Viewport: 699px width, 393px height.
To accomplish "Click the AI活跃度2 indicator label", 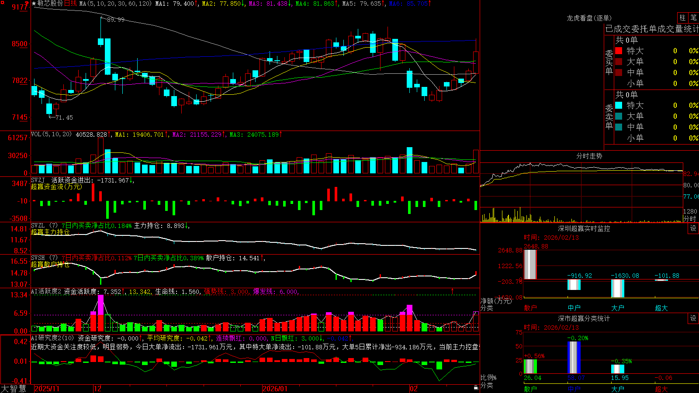I will point(46,291).
